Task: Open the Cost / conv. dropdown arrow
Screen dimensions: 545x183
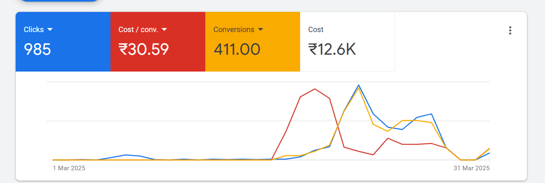Action: point(164,30)
